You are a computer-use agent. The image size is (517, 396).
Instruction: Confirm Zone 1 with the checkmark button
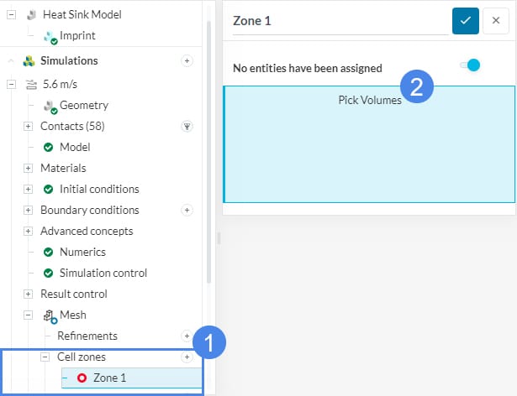coord(465,21)
